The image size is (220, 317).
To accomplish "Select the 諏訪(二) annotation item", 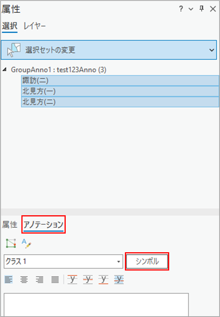I will [120, 80].
